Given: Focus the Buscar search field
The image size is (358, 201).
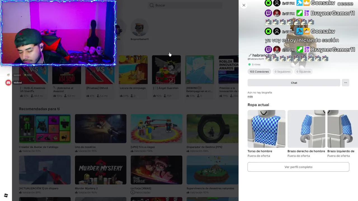Looking at the screenshot, I should [185, 5].
